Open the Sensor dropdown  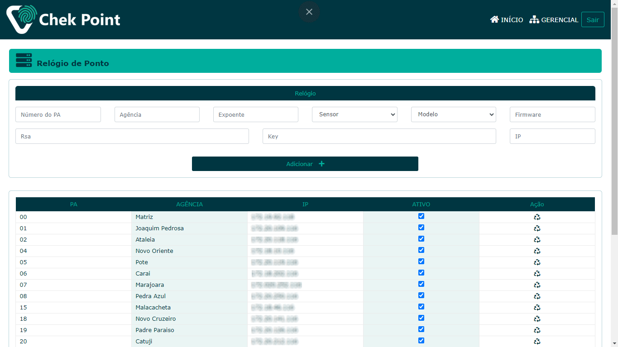(355, 114)
